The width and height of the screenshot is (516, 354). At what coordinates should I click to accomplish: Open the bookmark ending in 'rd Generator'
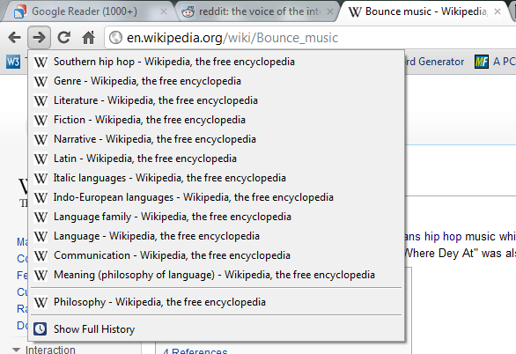[434, 62]
